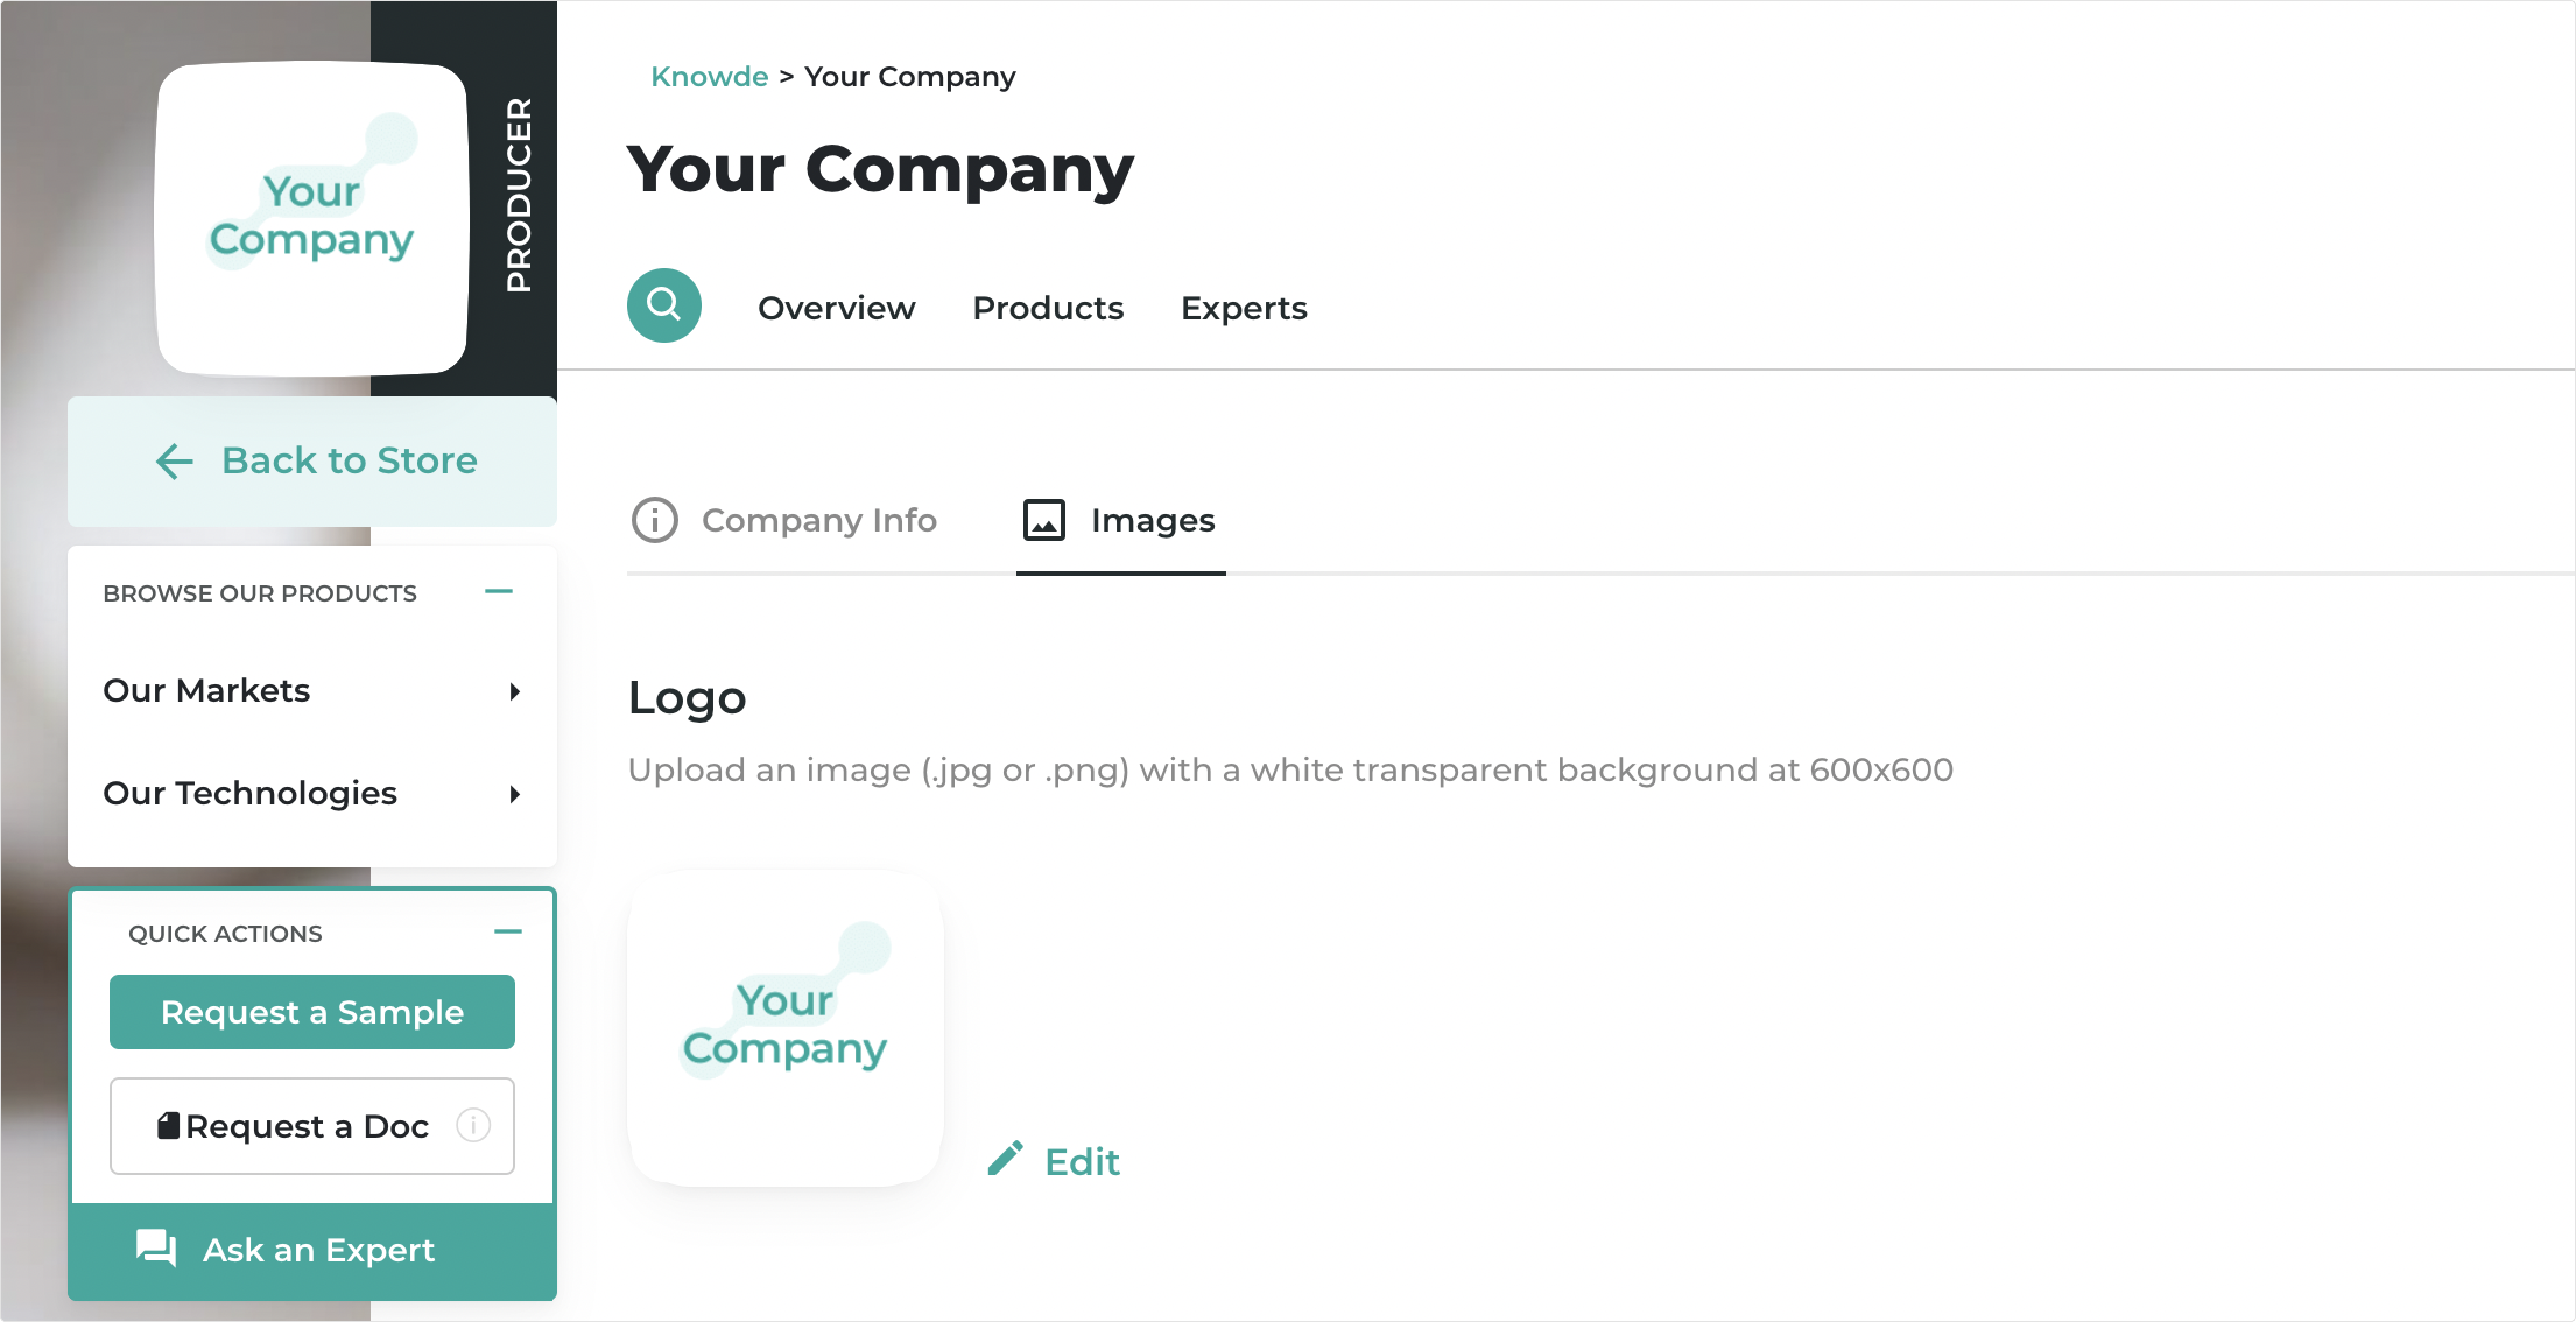Image resolution: width=2576 pixels, height=1322 pixels.
Task: Collapse the Quick Actions panel
Action: [x=508, y=932]
